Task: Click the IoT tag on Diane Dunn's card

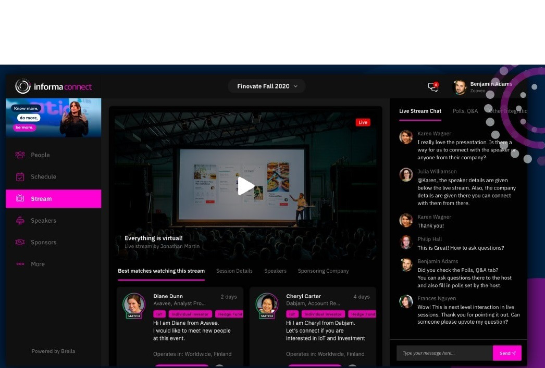Action: pos(159,314)
